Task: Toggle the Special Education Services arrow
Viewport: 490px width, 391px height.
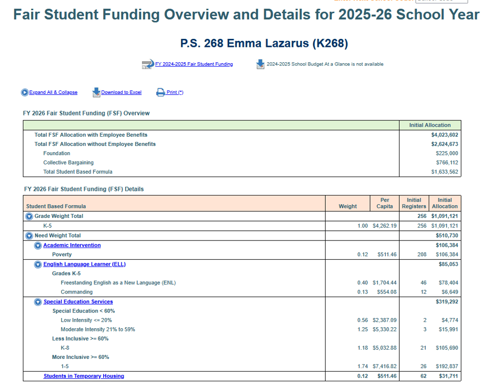Action: pos(38,302)
